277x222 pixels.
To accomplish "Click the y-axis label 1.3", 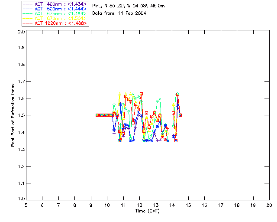I will click(21, 150).
